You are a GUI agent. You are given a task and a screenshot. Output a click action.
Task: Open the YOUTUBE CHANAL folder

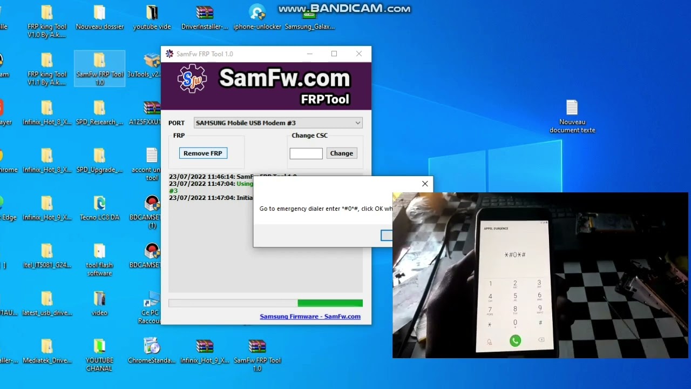(99, 355)
